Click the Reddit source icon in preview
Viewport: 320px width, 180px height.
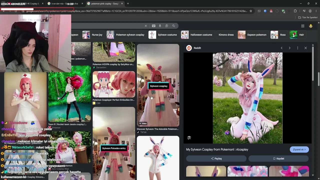tap(189, 48)
